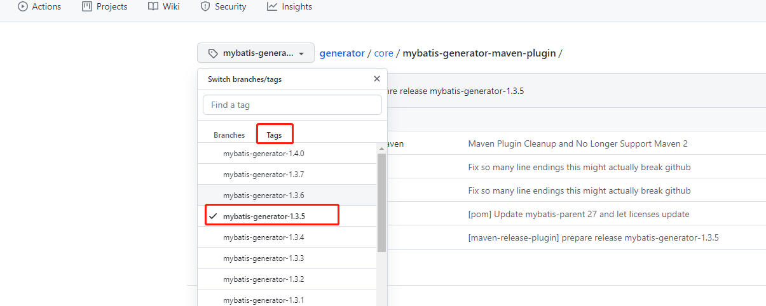This screenshot has width=766, height=306.
Task: Click the Insights graph icon
Action: tap(272, 6)
